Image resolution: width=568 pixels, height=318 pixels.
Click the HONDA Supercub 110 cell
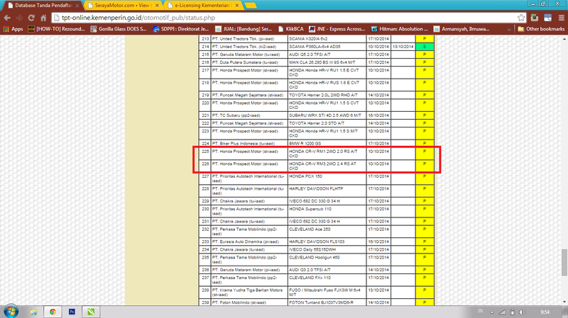pos(327,211)
